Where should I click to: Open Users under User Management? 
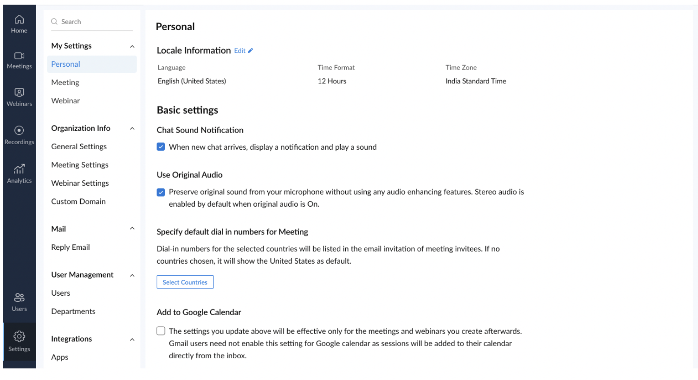tap(61, 293)
